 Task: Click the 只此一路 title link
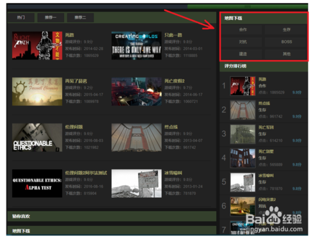[x=173, y=35]
